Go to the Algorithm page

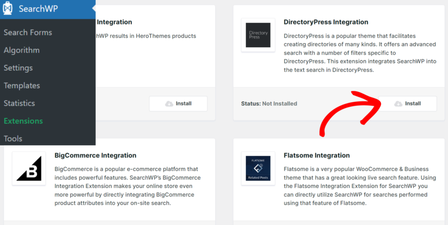coord(22,50)
